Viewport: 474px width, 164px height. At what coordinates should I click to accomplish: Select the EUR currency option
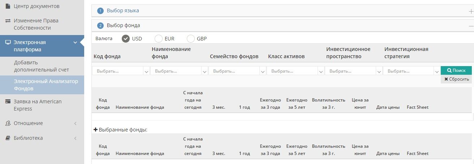(158, 39)
